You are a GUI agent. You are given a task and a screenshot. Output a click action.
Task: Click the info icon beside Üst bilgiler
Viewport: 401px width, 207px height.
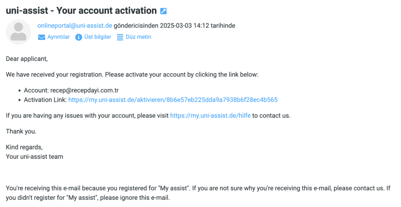point(78,37)
